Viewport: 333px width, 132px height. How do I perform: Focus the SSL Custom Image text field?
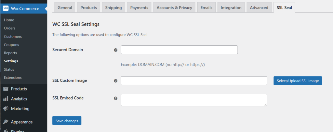click(194, 81)
